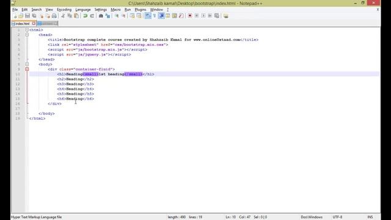The height and width of the screenshot is (220, 391).
Task: Open the User Defined Language icon
Action: point(168,16)
